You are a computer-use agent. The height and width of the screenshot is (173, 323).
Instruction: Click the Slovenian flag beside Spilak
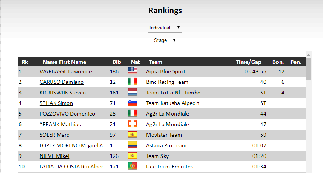click(132, 103)
